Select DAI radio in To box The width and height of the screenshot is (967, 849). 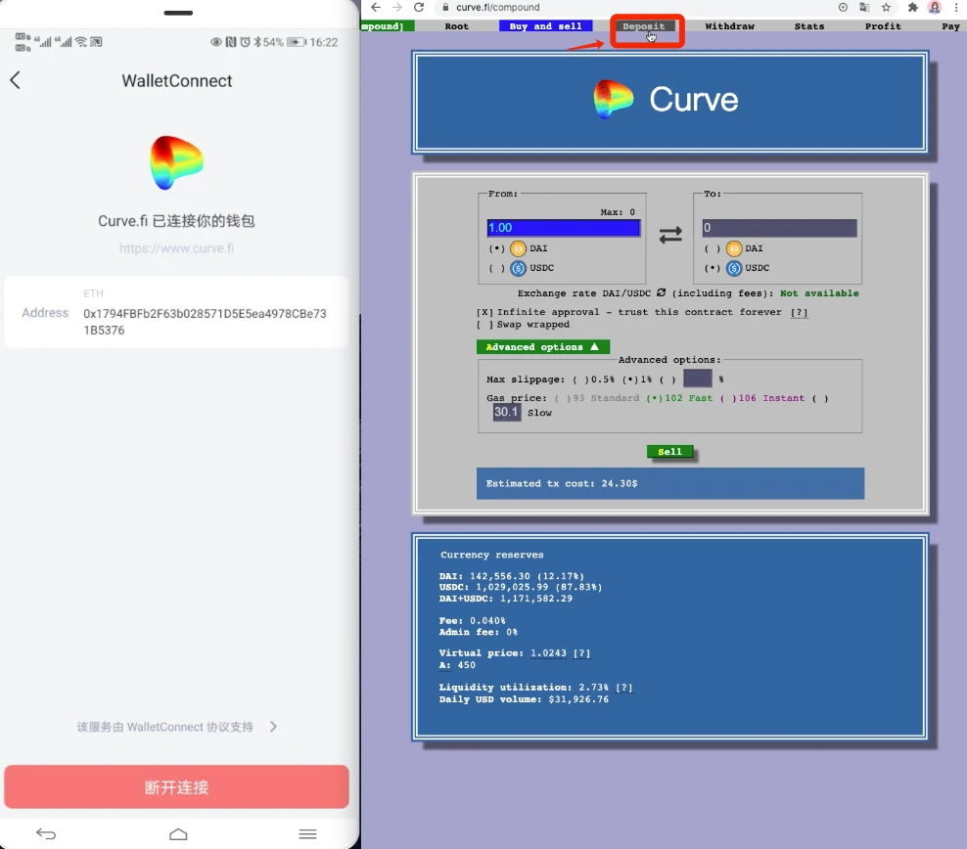point(712,248)
